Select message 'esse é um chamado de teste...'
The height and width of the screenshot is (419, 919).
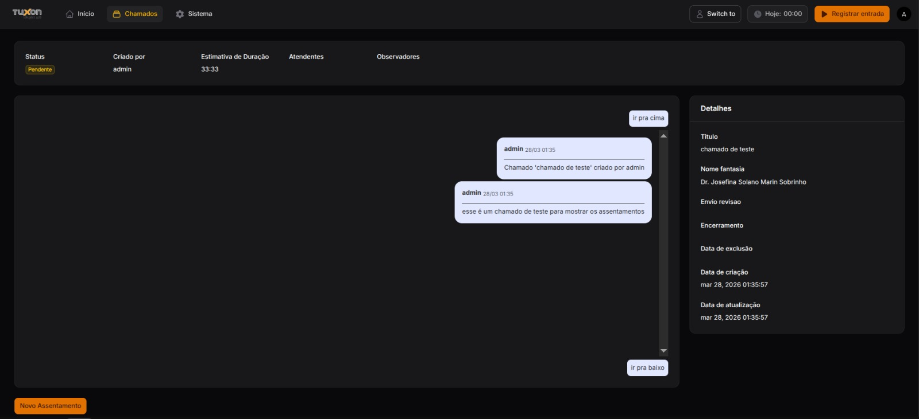click(553, 202)
